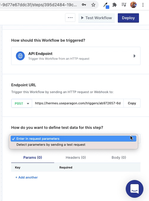This screenshot has height=201, width=149.
Task: Click the Add another parameter link
Action: tap(27, 177)
